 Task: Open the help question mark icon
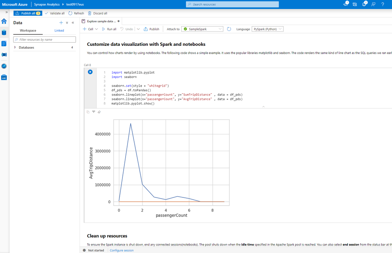pyautogui.click(x=383, y=4)
